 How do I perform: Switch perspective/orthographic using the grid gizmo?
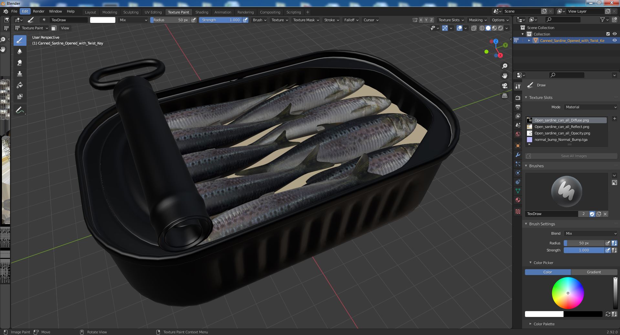(505, 96)
